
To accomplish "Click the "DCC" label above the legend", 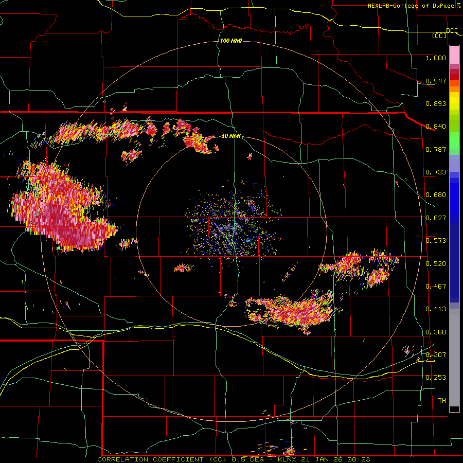I will pos(452,31).
